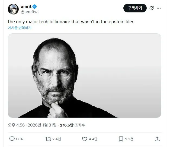Click the blue verified badge beside amrit

pyautogui.click(x=35, y=6)
